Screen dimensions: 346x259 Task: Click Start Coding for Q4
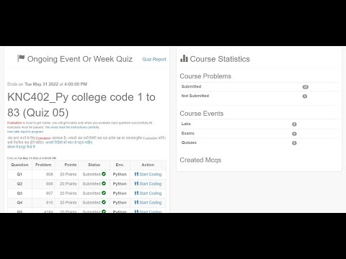[x=148, y=202]
